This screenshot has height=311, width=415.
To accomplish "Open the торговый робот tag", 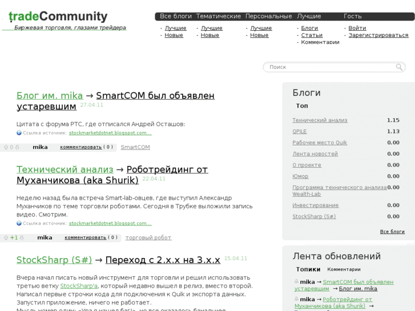I will pos(148,238).
